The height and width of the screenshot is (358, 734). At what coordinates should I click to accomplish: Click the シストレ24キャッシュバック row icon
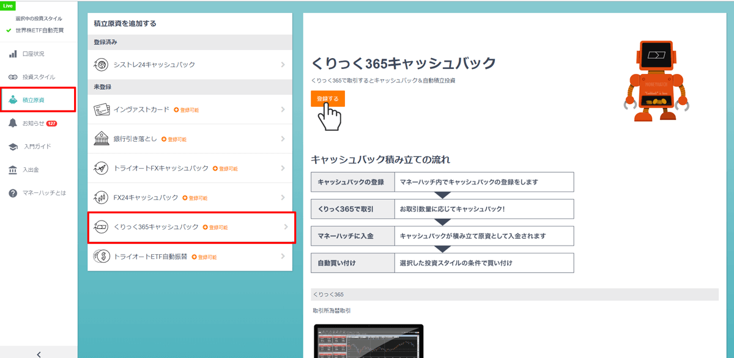102,65
